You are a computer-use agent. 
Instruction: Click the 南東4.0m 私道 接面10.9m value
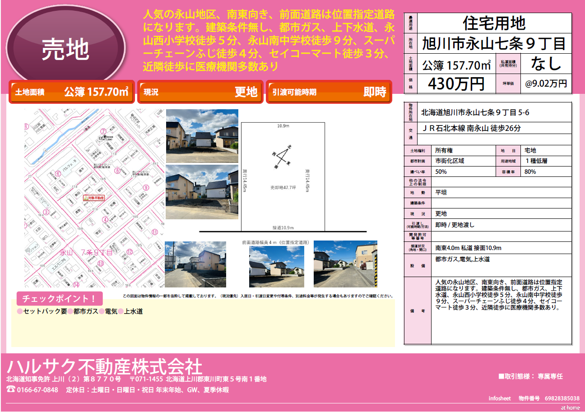coord(468,248)
